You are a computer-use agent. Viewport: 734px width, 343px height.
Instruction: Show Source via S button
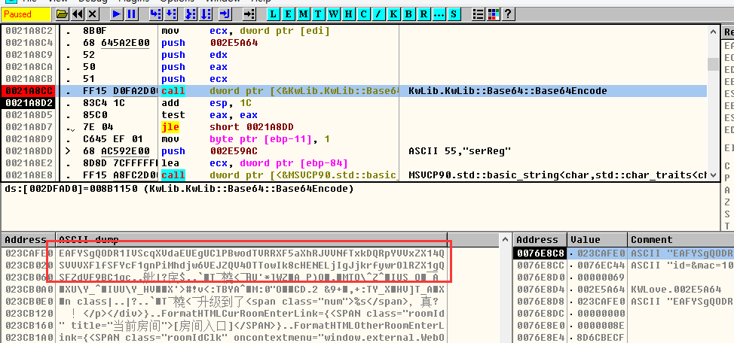tap(453, 14)
